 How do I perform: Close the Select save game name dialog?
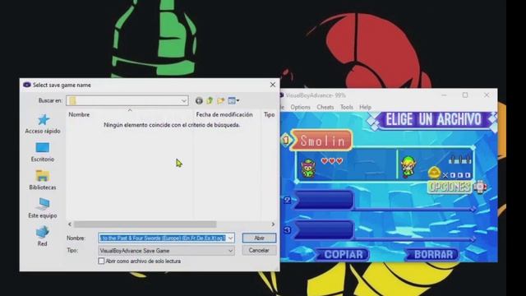click(x=273, y=85)
